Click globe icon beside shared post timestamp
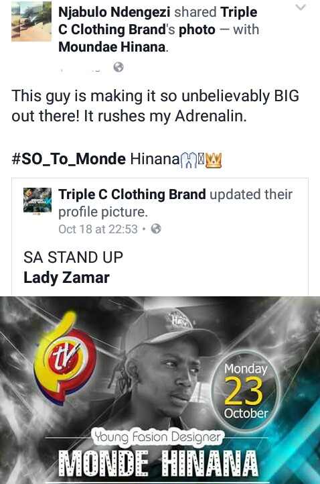This screenshot has width=320, height=484. [x=156, y=229]
